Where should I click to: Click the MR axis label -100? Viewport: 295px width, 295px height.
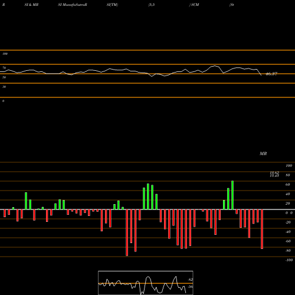[x=289, y=260]
